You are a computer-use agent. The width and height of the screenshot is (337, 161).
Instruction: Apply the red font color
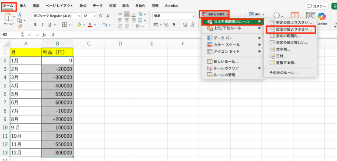(x=90, y=25)
